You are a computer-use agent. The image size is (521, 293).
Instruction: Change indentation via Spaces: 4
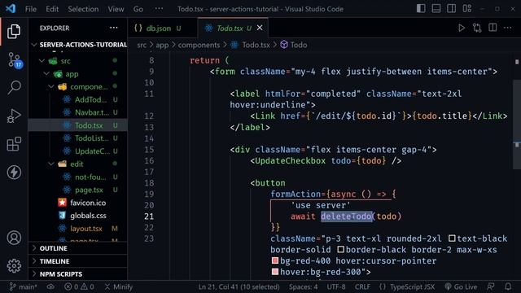(303, 286)
